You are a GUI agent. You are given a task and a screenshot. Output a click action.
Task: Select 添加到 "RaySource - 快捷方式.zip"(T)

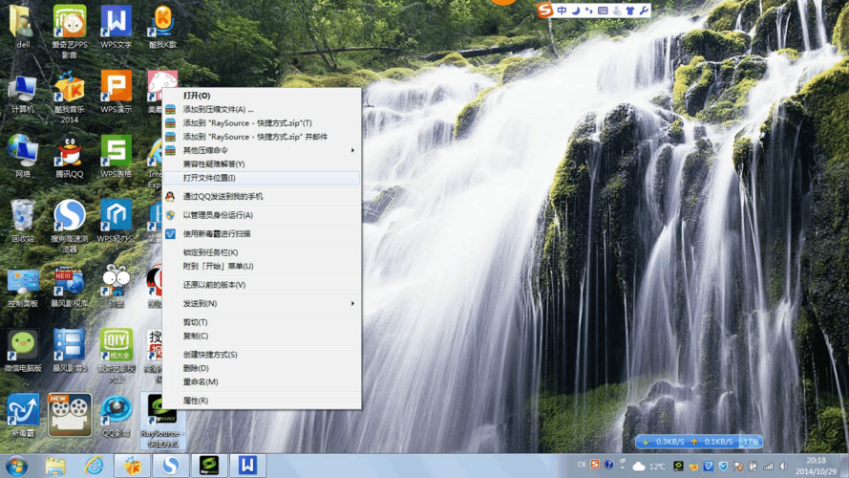tap(262, 123)
